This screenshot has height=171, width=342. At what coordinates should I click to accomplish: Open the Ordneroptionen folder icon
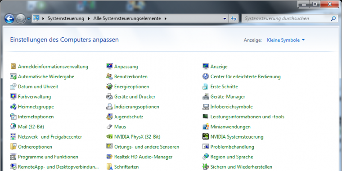point(13,147)
